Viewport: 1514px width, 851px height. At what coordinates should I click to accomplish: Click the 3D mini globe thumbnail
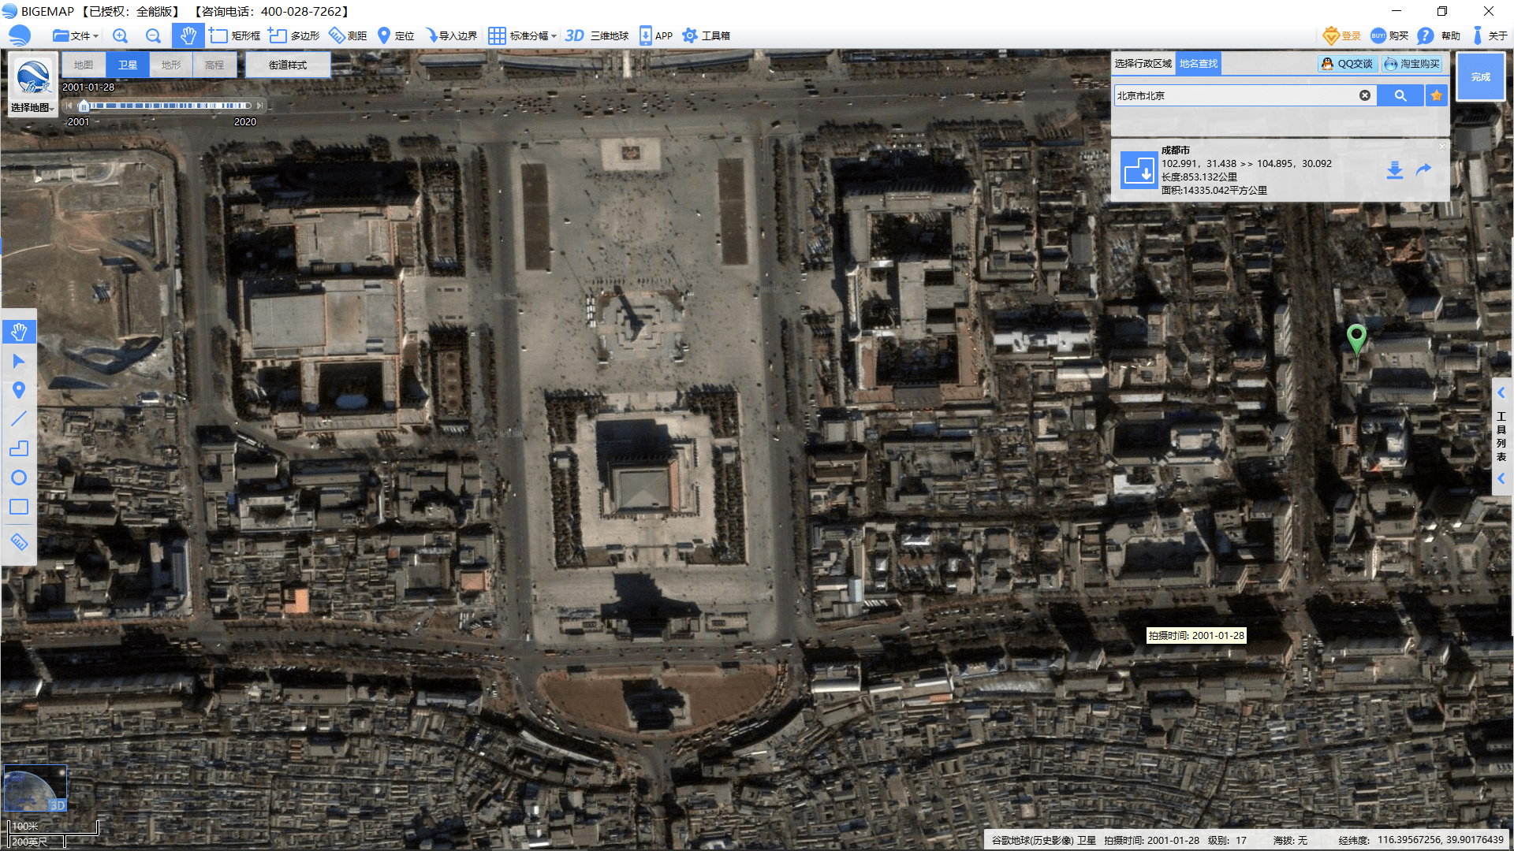tap(35, 788)
